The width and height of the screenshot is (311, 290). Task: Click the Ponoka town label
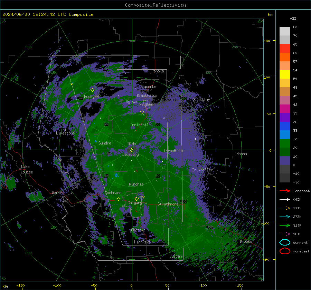[158, 71]
